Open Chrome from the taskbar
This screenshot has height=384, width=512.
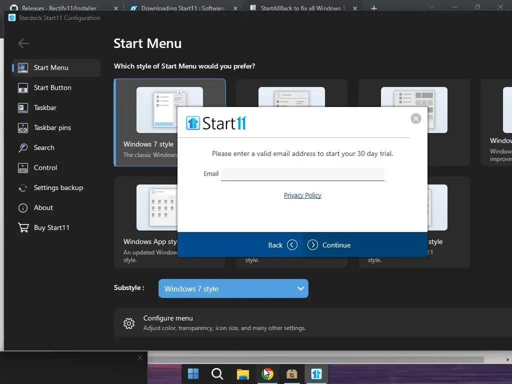(x=267, y=374)
